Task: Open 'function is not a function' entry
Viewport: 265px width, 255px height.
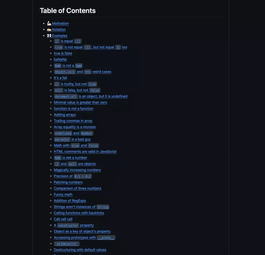Action: [x=74, y=108]
